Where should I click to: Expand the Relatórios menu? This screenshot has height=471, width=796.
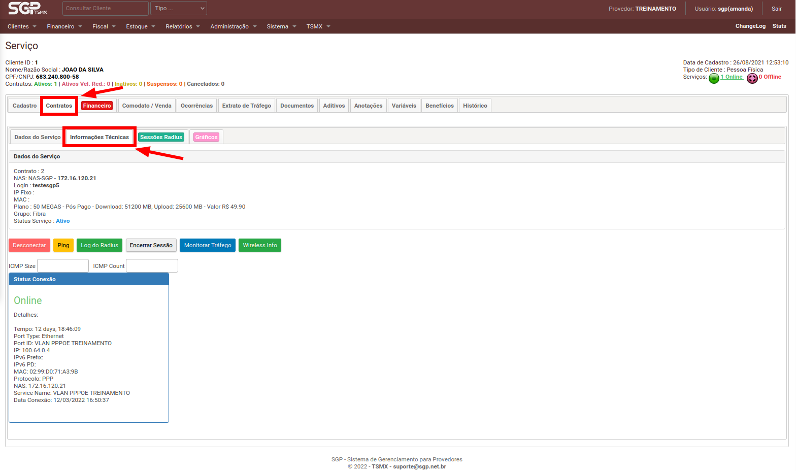182,26
